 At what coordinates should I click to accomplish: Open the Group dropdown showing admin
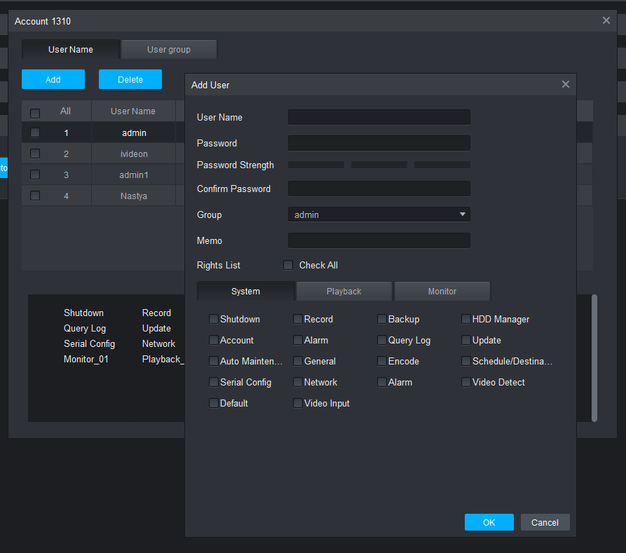(379, 214)
